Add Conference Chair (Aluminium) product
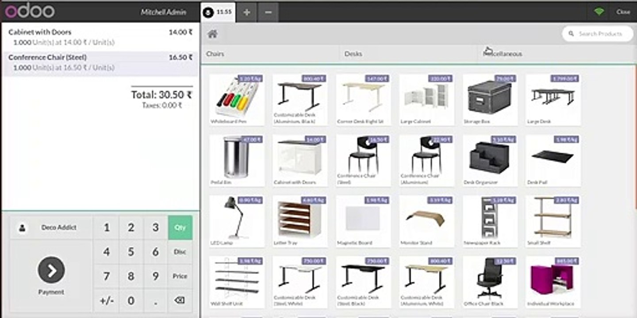The image size is (637, 318). coord(426,161)
